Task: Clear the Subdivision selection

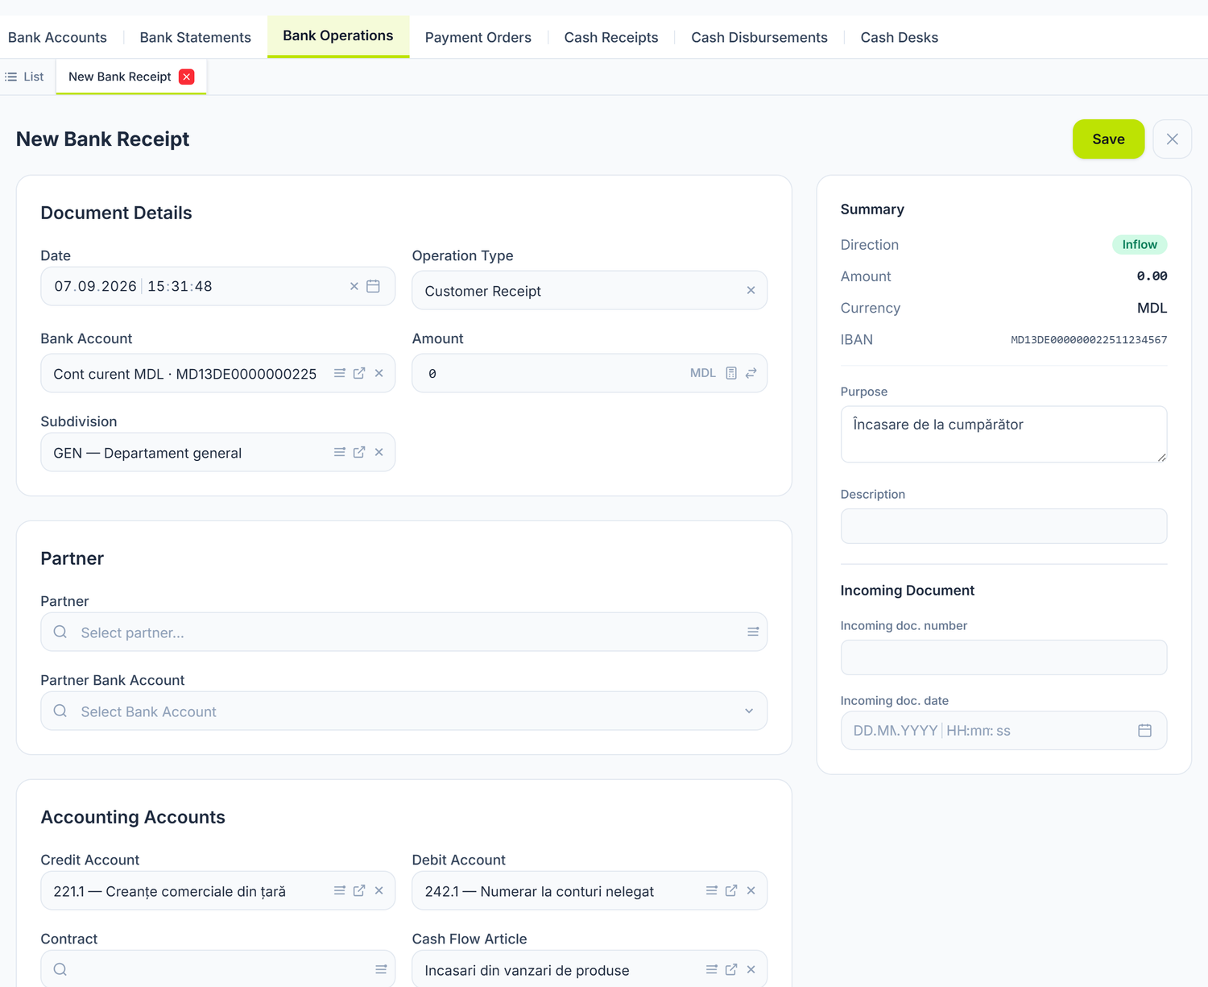Action: point(379,452)
